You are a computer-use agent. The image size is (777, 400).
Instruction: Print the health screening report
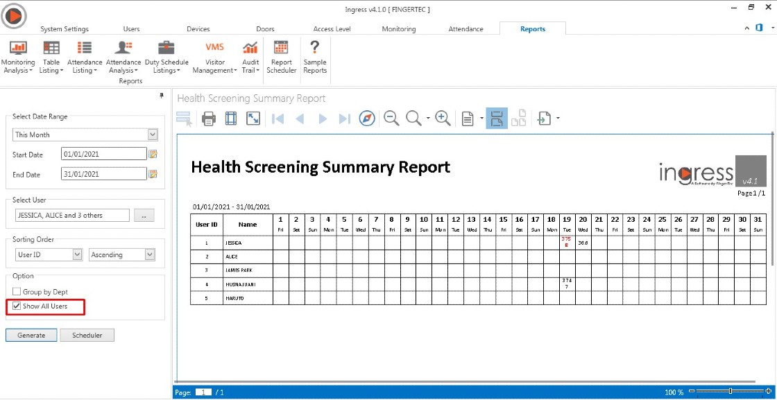(x=209, y=119)
